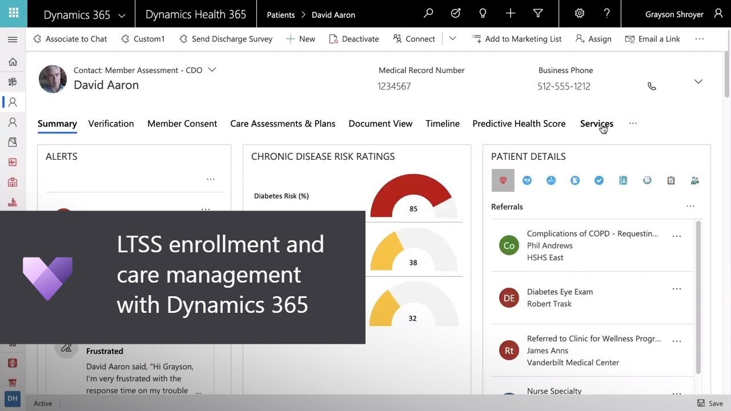Go to Home in left sidebar
Image resolution: width=731 pixels, height=411 pixels.
click(x=13, y=62)
